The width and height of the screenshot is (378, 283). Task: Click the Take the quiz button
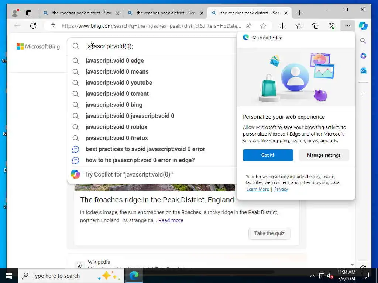[x=269, y=233]
